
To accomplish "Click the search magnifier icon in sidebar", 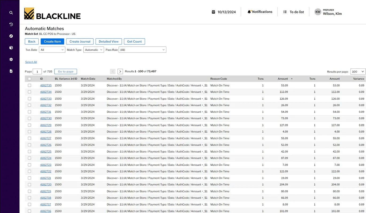I will [x=11, y=13].
